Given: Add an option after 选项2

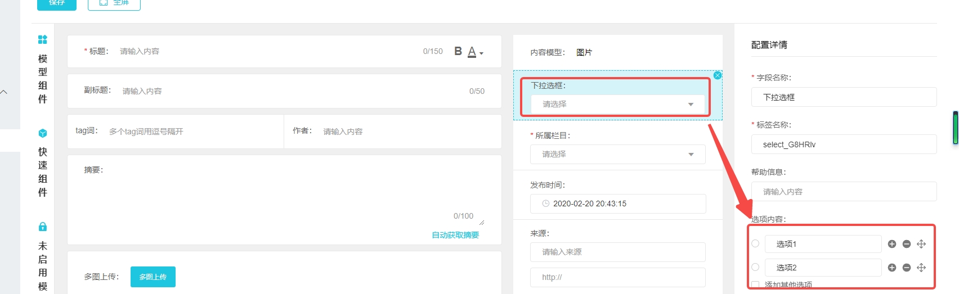Looking at the screenshot, I should click(x=892, y=268).
